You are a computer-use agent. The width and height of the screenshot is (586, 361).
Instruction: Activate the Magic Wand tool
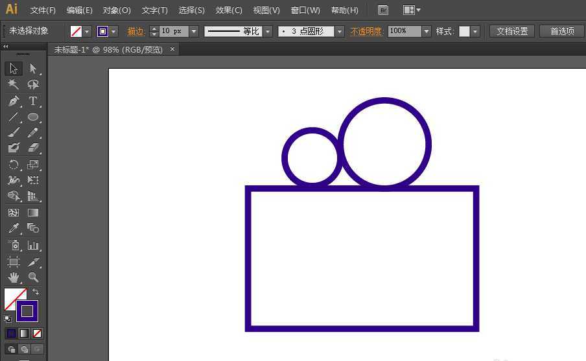tap(13, 85)
